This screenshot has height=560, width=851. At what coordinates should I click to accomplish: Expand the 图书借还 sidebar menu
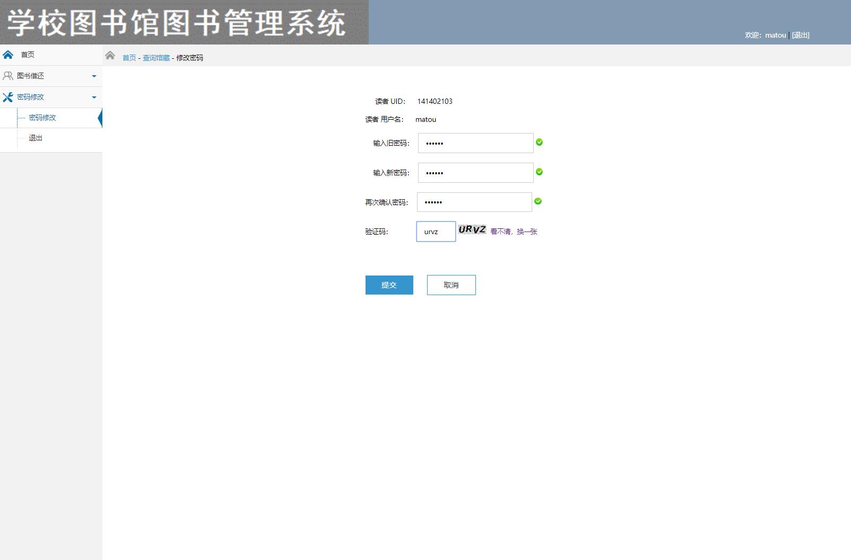[94, 76]
